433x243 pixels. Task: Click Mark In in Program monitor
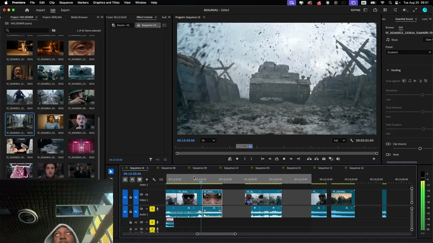(x=245, y=159)
